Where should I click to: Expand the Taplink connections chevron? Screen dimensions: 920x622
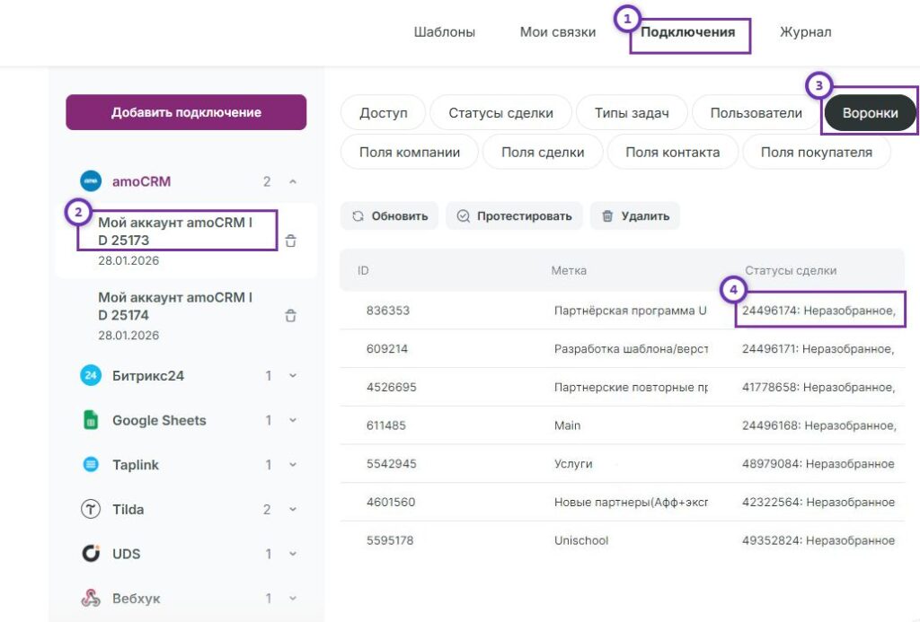[x=293, y=465]
